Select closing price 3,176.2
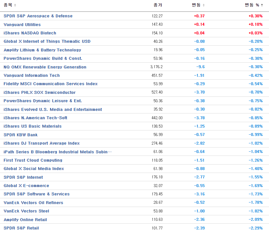269x233 pixels. coord(156,67)
